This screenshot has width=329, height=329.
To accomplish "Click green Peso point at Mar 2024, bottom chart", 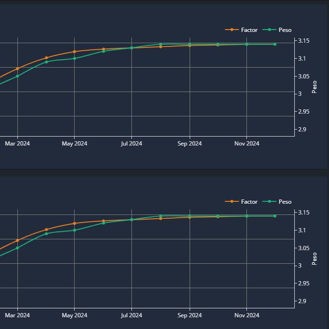I will pos(17,248).
